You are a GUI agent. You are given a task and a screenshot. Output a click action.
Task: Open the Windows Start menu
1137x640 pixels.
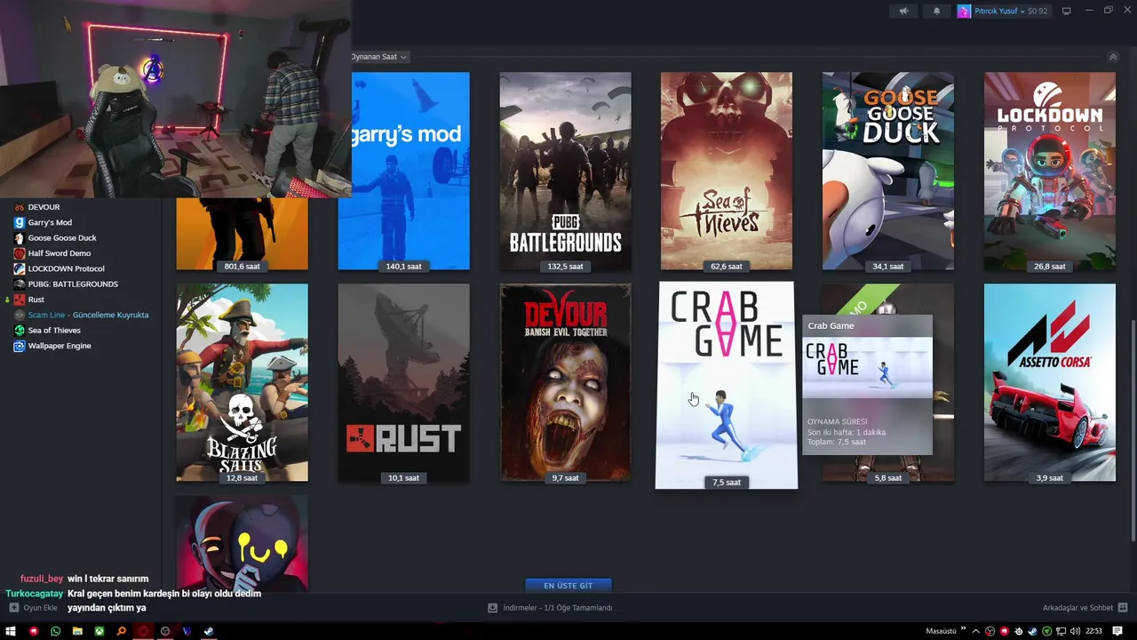pyautogui.click(x=12, y=631)
